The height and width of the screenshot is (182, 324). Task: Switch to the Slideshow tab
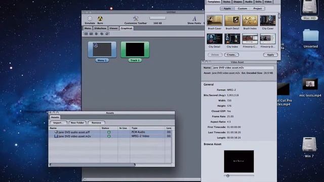pyautogui.click(x=100, y=28)
